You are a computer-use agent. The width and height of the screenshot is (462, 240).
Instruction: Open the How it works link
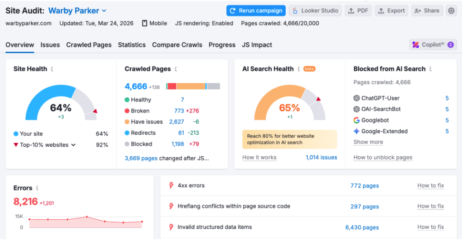click(x=259, y=157)
